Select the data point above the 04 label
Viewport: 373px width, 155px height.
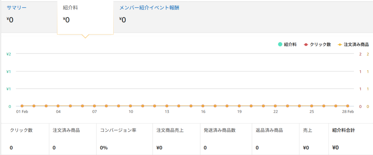tap(58, 106)
